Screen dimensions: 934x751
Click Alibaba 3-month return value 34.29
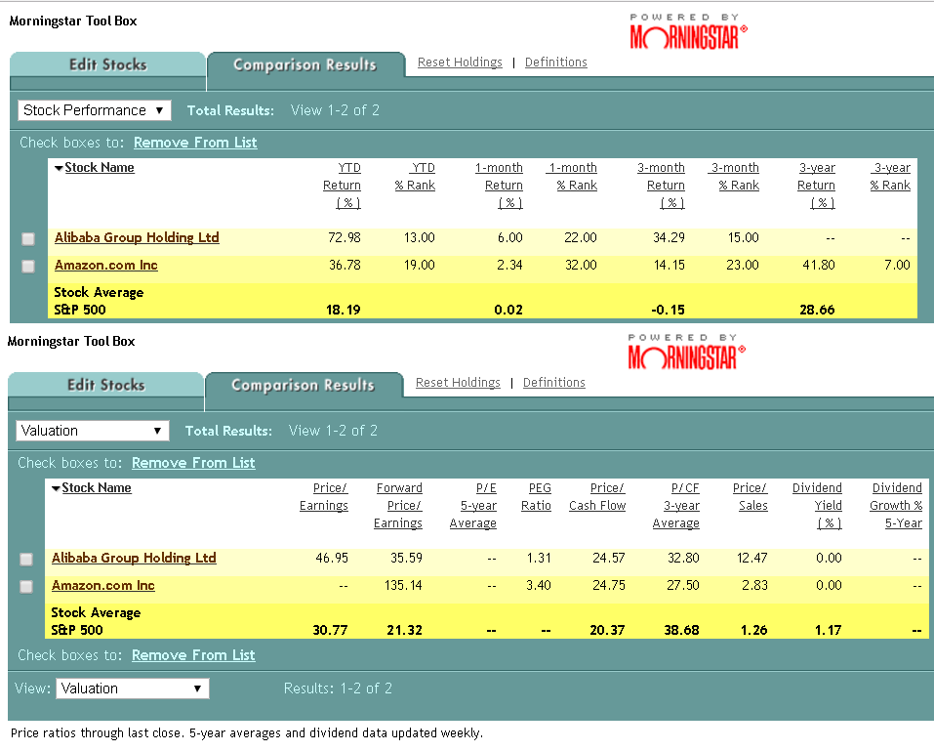click(x=669, y=237)
